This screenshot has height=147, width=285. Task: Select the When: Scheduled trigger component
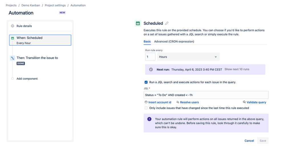pos(40,40)
